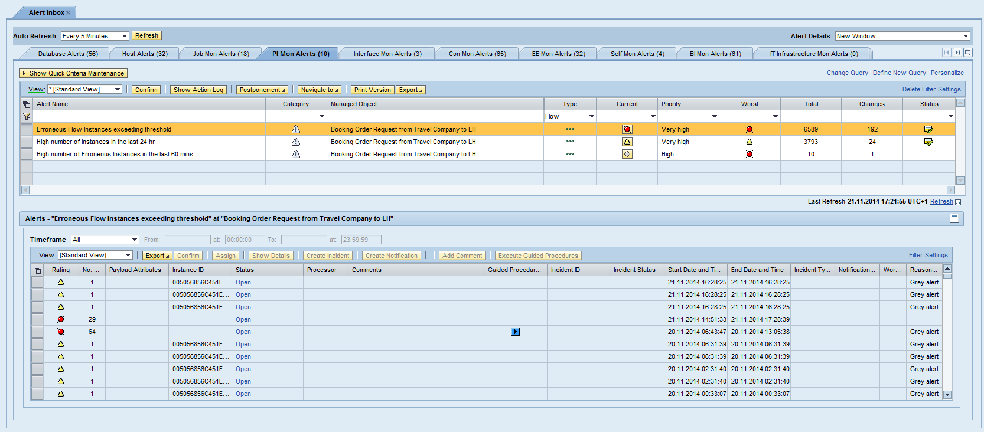The image size is (984, 432).
Task: Click upper table vertical scrollbar down arrow
Action: 960,181
